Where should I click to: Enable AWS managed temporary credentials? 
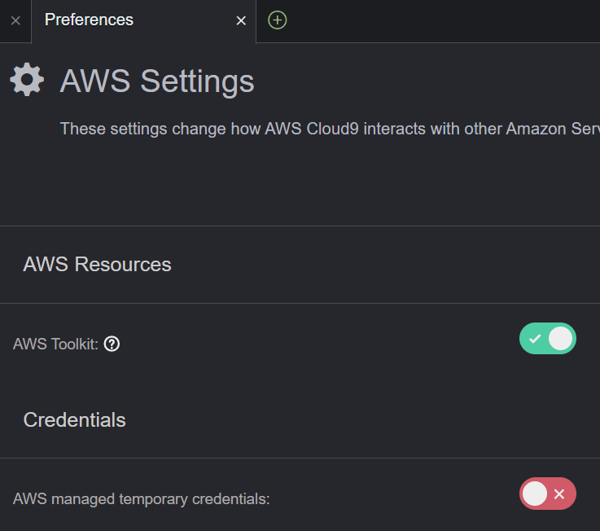point(548,494)
